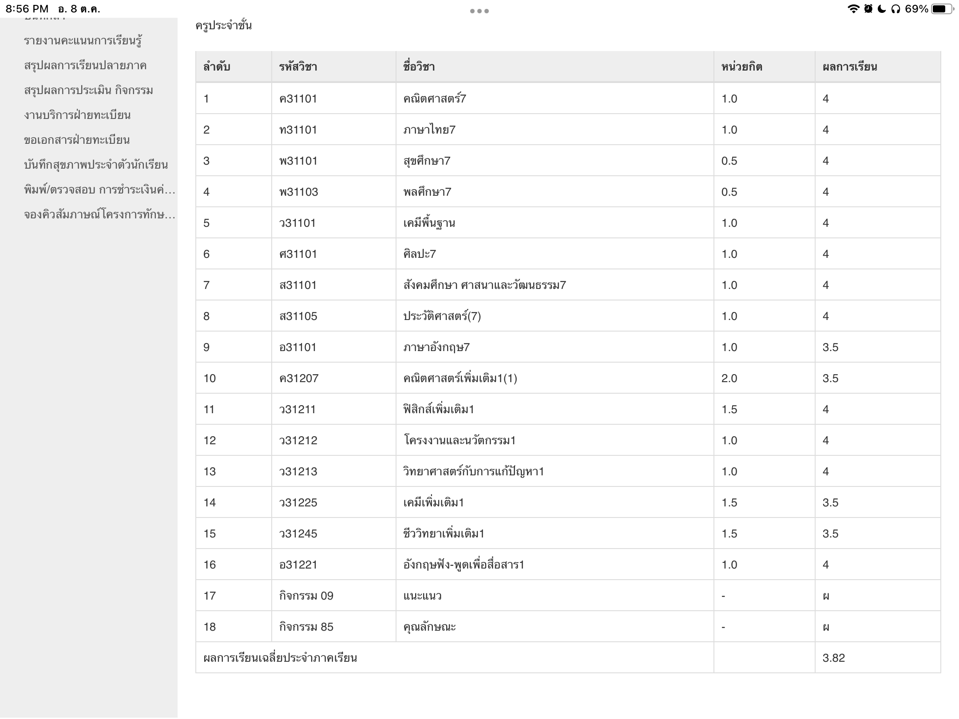Open จองคิวสัมภาษณ์โครงการ sidebar item
959x719 pixels.
click(x=100, y=215)
